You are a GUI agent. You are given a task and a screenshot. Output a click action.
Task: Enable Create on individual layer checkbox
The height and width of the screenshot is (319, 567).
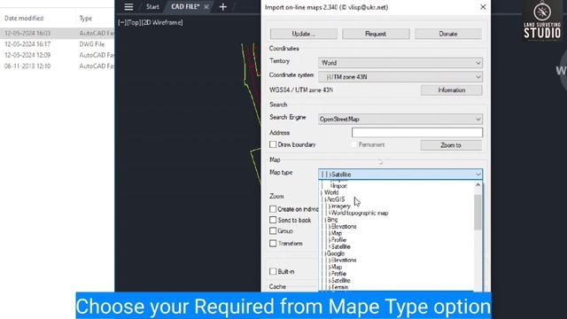(x=273, y=209)
